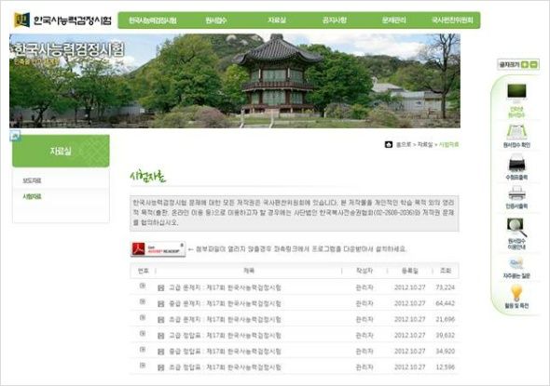Click the file icon beside 중급 정답표
This screenshot has height=386, width=550.
pos(160,352)
